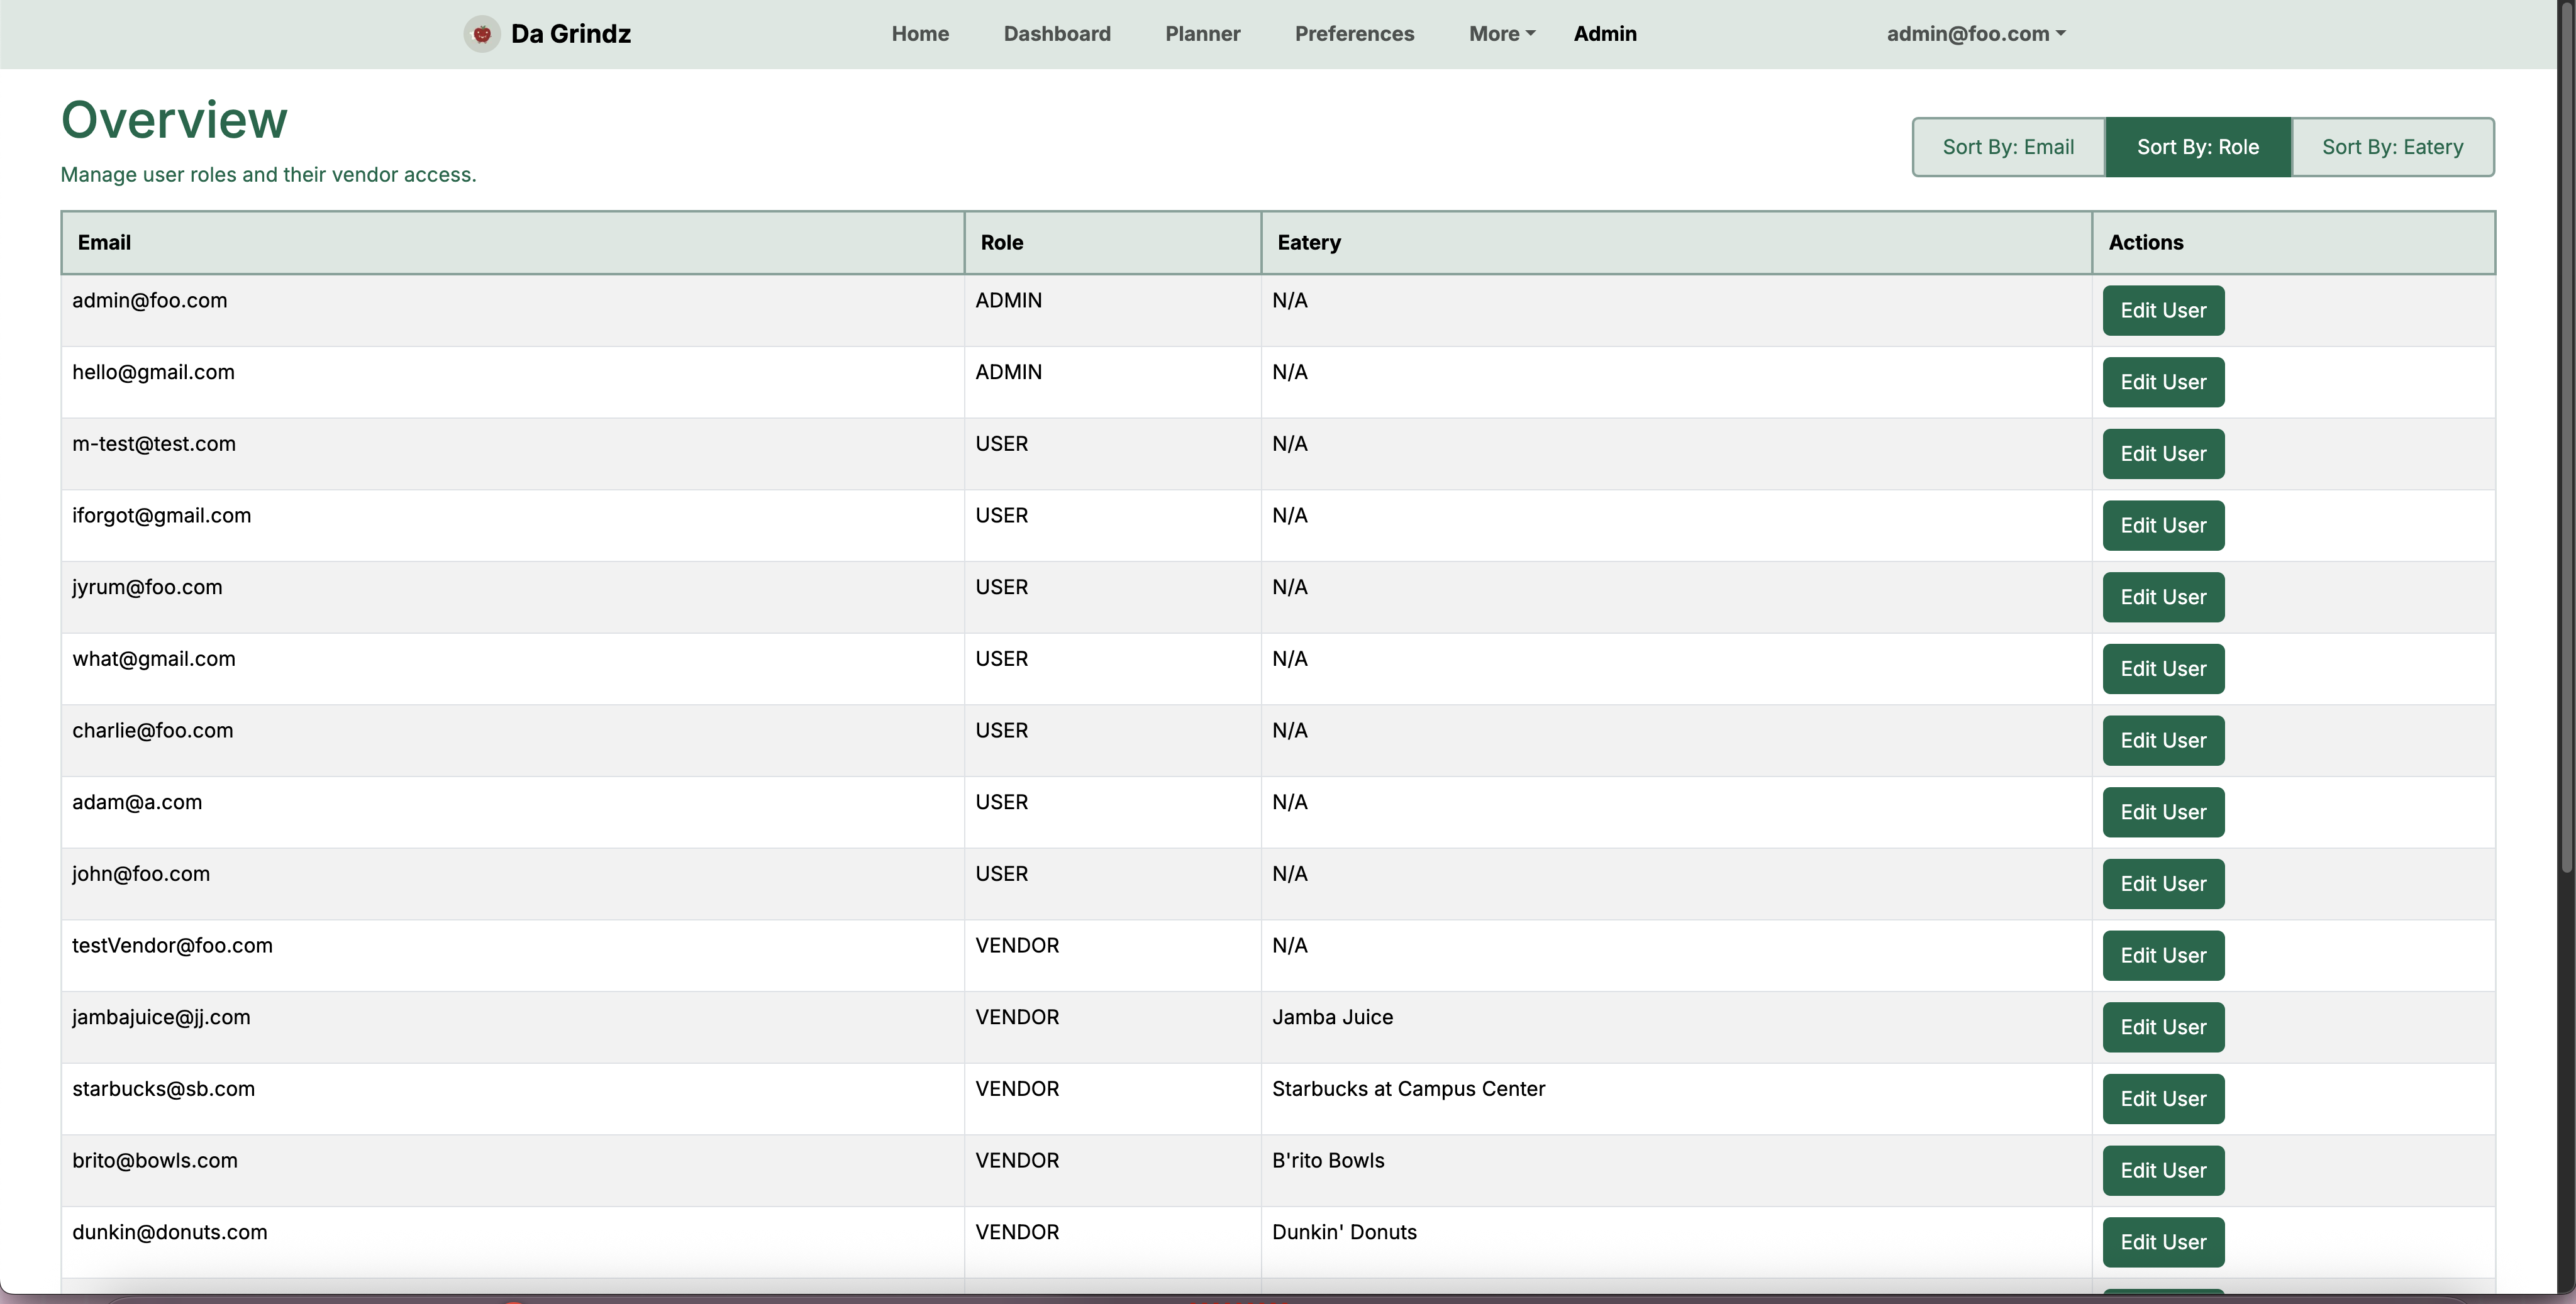Toggle Sort By: Role option
2576x1304 pixels.
pyautogui.click(x=2197, y=147)
